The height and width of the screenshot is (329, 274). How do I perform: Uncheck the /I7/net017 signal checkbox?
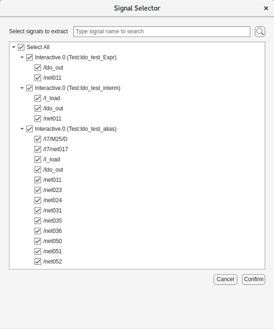(x=37, y=149)
